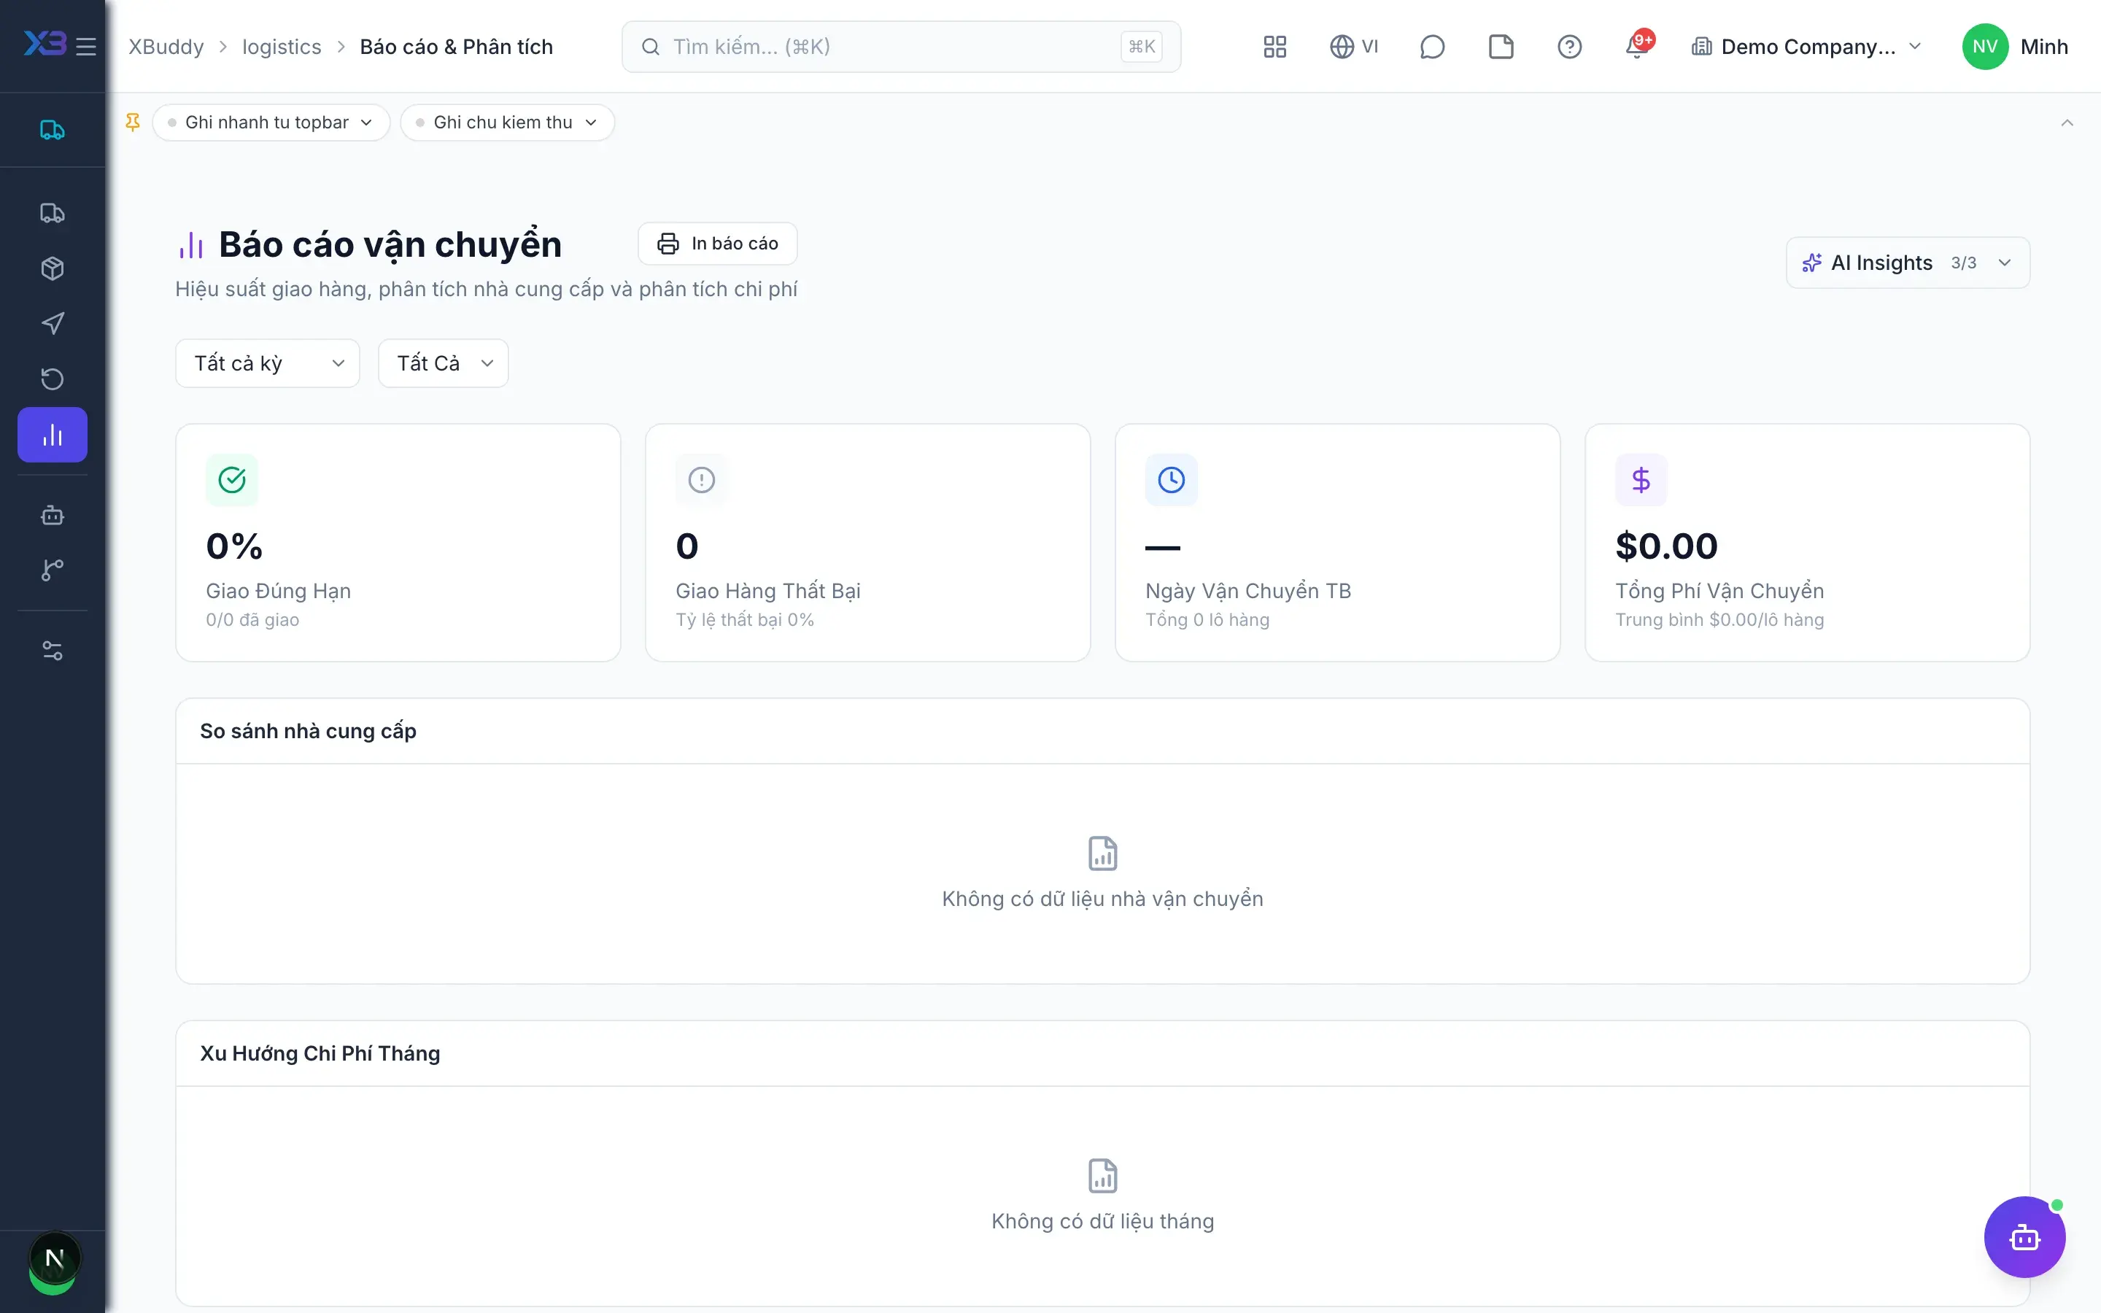Open the chat bubble icon in topbar
Viewport: 2101px width, 1313px height.
[x=1431, y=46]
